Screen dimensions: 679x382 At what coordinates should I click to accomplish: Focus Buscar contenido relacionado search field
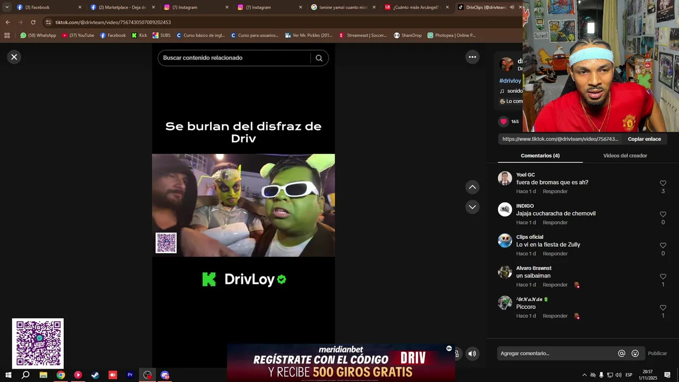[x=233, y=58]
